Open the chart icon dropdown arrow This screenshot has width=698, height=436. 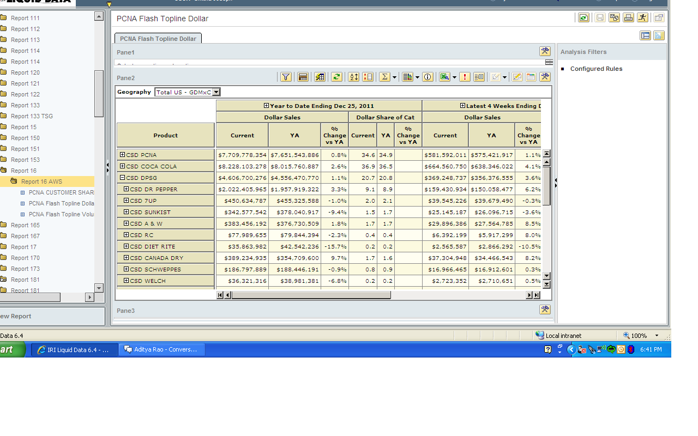[x=417, y=77]
